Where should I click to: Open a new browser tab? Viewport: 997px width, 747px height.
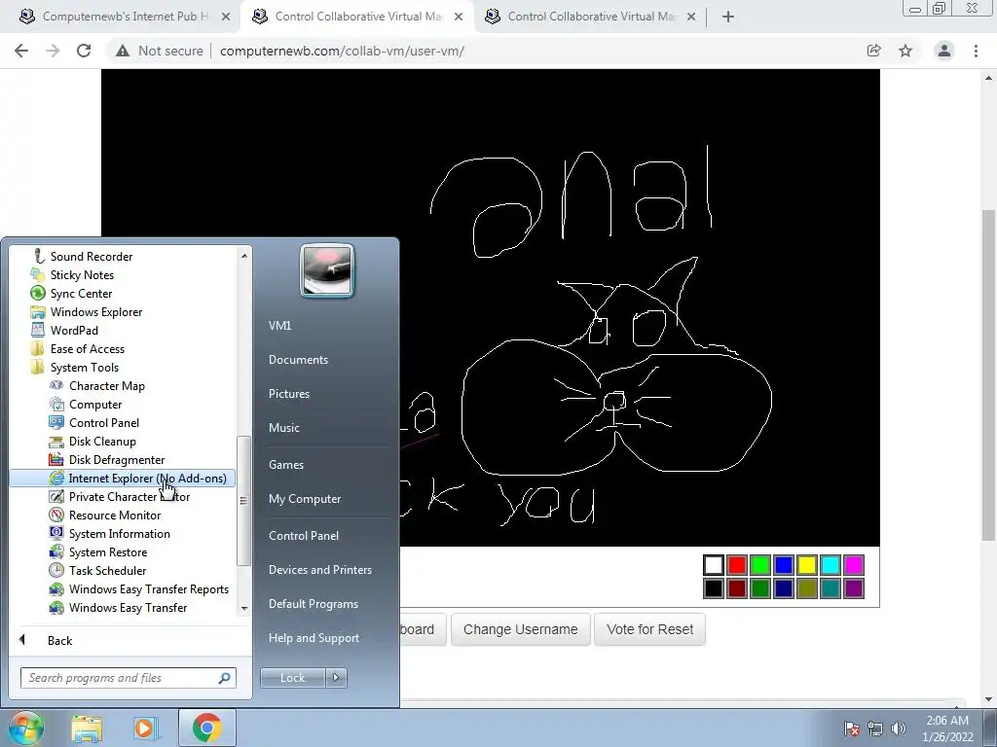coord(728,17)
